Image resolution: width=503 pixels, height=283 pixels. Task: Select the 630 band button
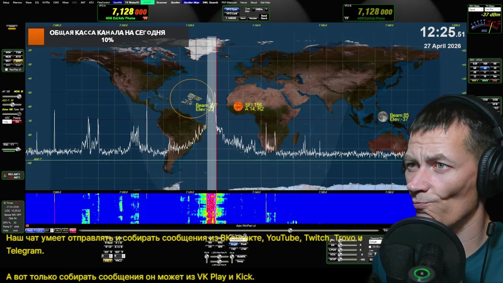coord(475,64)
